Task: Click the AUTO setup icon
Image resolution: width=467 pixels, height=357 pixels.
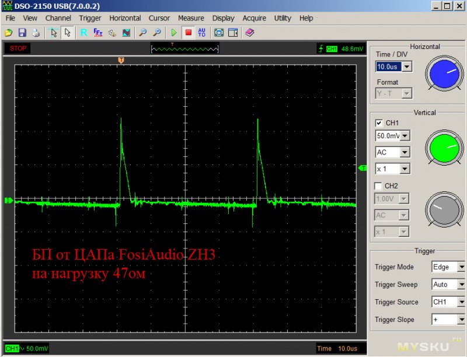Action: [202, 33]
